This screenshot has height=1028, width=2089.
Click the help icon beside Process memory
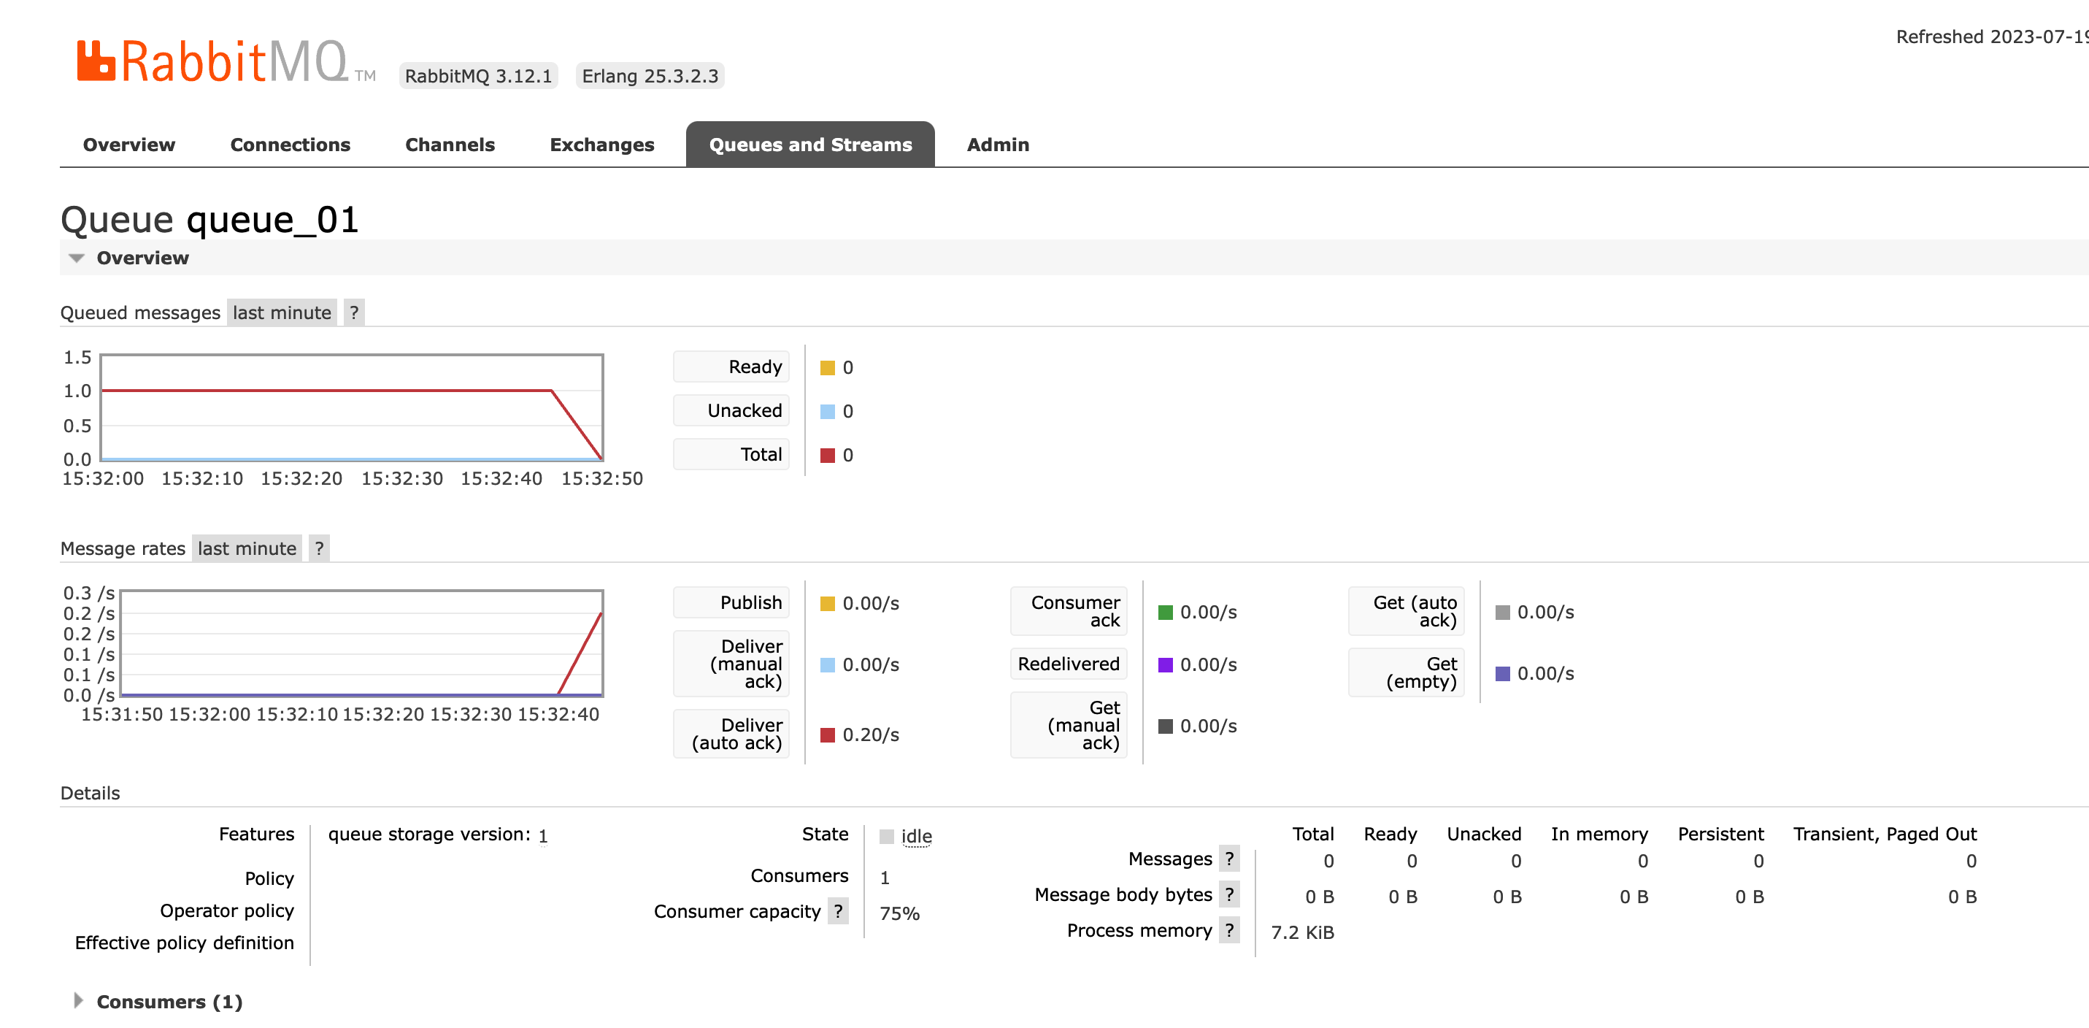[x=1229, y=930]
